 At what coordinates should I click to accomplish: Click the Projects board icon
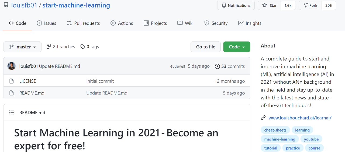146,23
